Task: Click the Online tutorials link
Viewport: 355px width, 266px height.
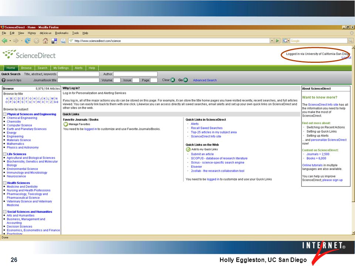Action: coord(312,166)
